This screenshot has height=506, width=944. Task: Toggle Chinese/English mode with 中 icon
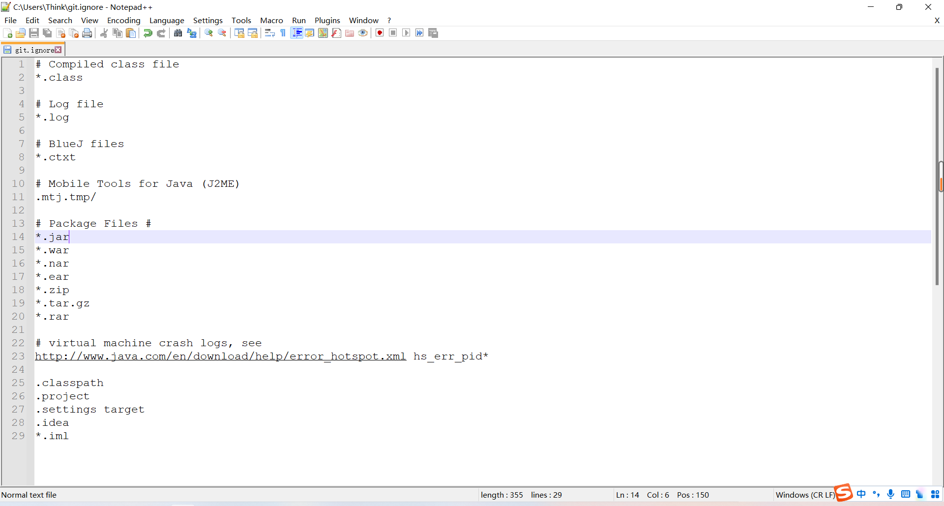point(861,494)
